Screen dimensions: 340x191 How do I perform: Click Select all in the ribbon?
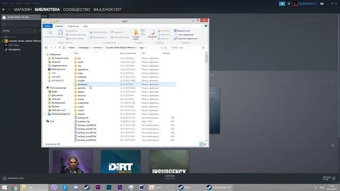tap(182, 31)
